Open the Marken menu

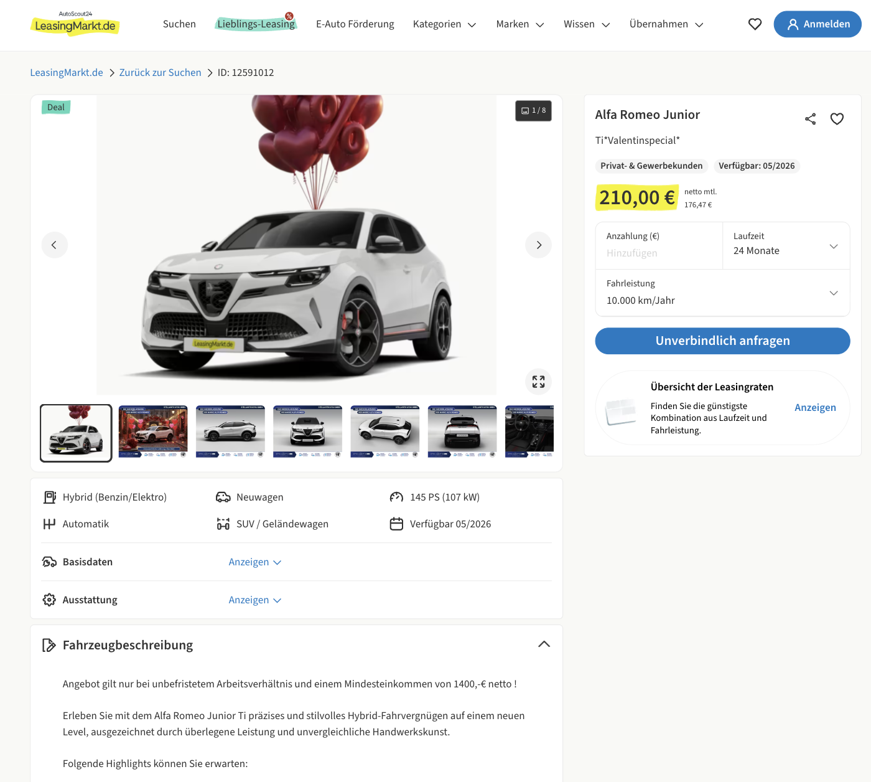[519, 24]
